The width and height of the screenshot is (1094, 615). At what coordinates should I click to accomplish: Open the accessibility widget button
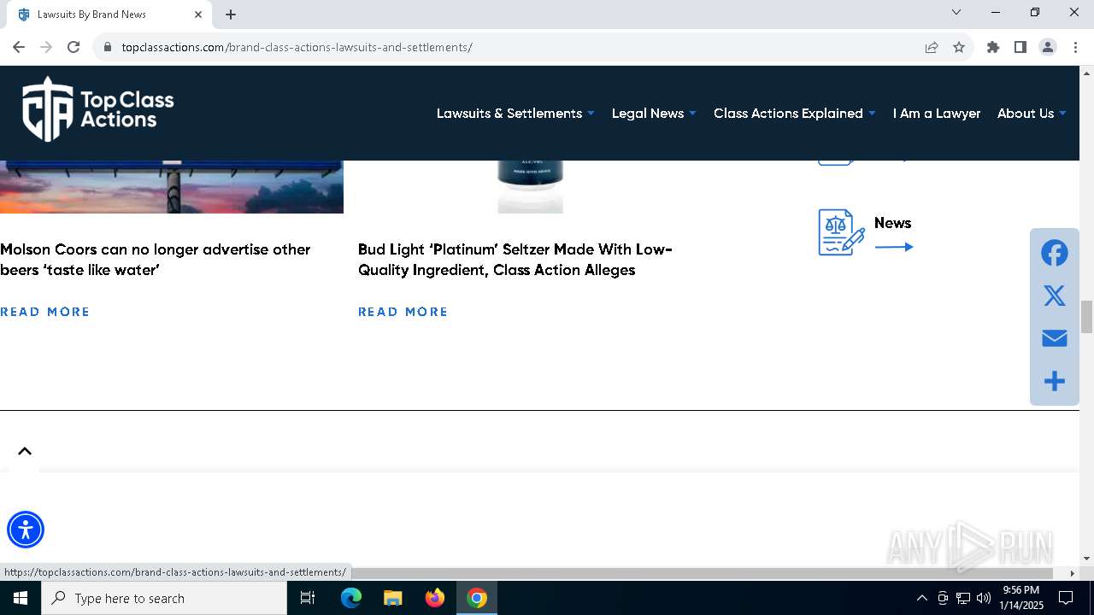click(26, 530)
